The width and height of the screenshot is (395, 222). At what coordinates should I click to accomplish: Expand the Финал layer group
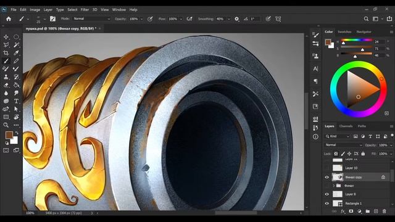[334, 186]
